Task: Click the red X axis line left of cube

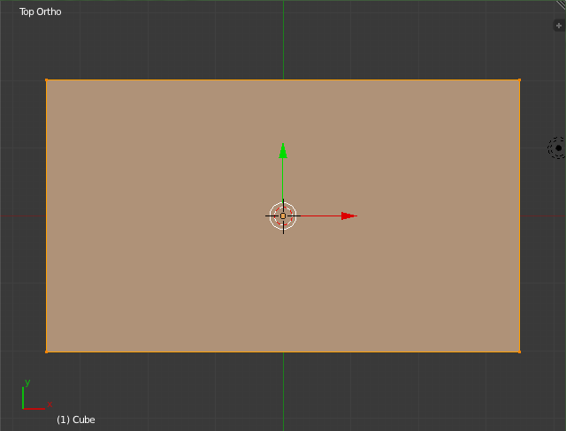Action: pyautogui.click(x=22, y=215)
